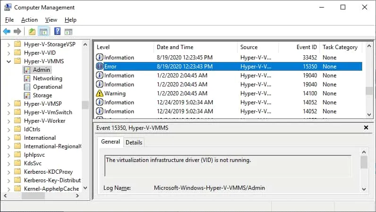Toggle the Show/Hide Console Tree toolbar icon
376x212 pixels.
pos(43,32)
